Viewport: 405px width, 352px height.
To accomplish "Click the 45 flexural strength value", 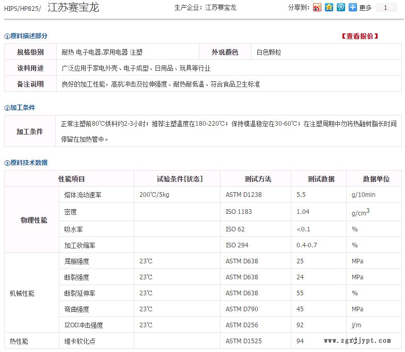I will 300,309.
